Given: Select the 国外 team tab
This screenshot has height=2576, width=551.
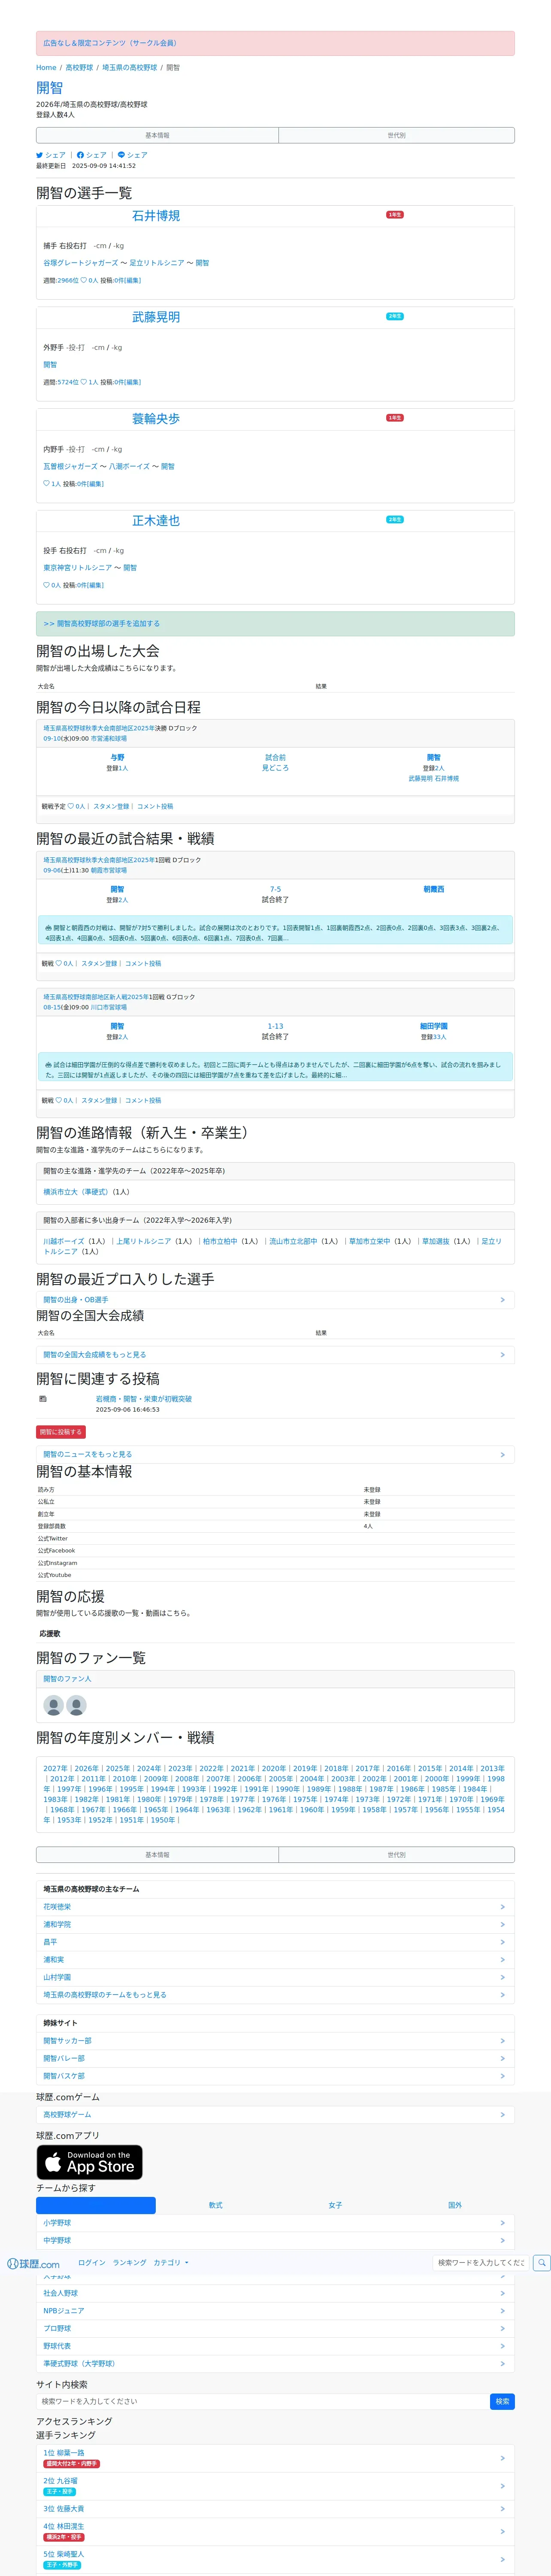Looking at the screenshot, I should 455,2205.
